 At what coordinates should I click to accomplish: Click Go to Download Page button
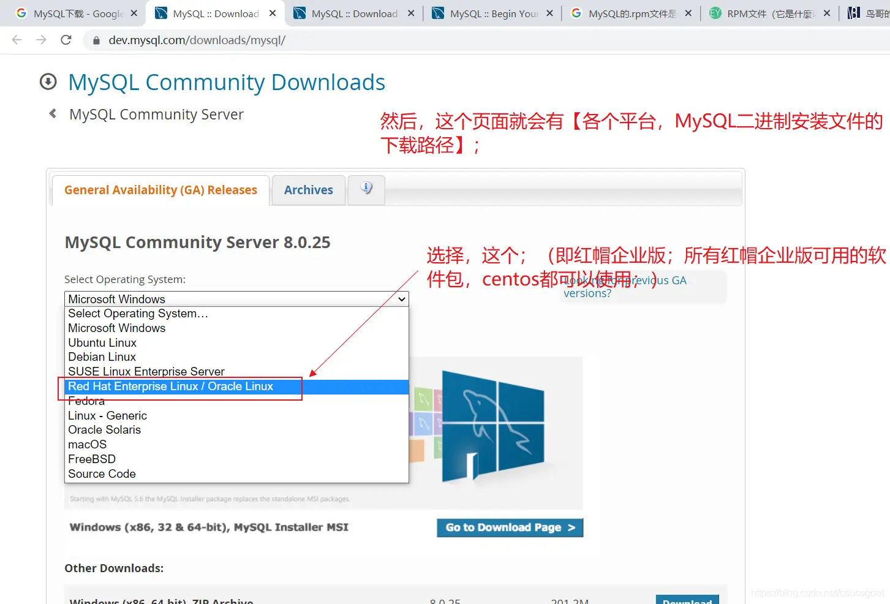coord(510,527)
